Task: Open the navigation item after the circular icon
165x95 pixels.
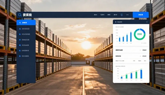Action: [127, 15]
